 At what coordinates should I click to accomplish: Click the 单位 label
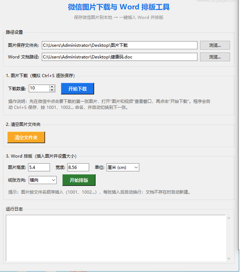[x=100, y=168]
